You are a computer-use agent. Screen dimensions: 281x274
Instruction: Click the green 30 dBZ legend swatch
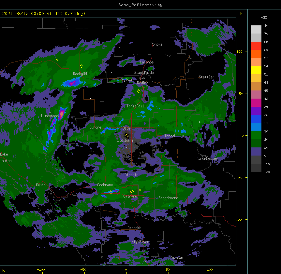point(256,135)
